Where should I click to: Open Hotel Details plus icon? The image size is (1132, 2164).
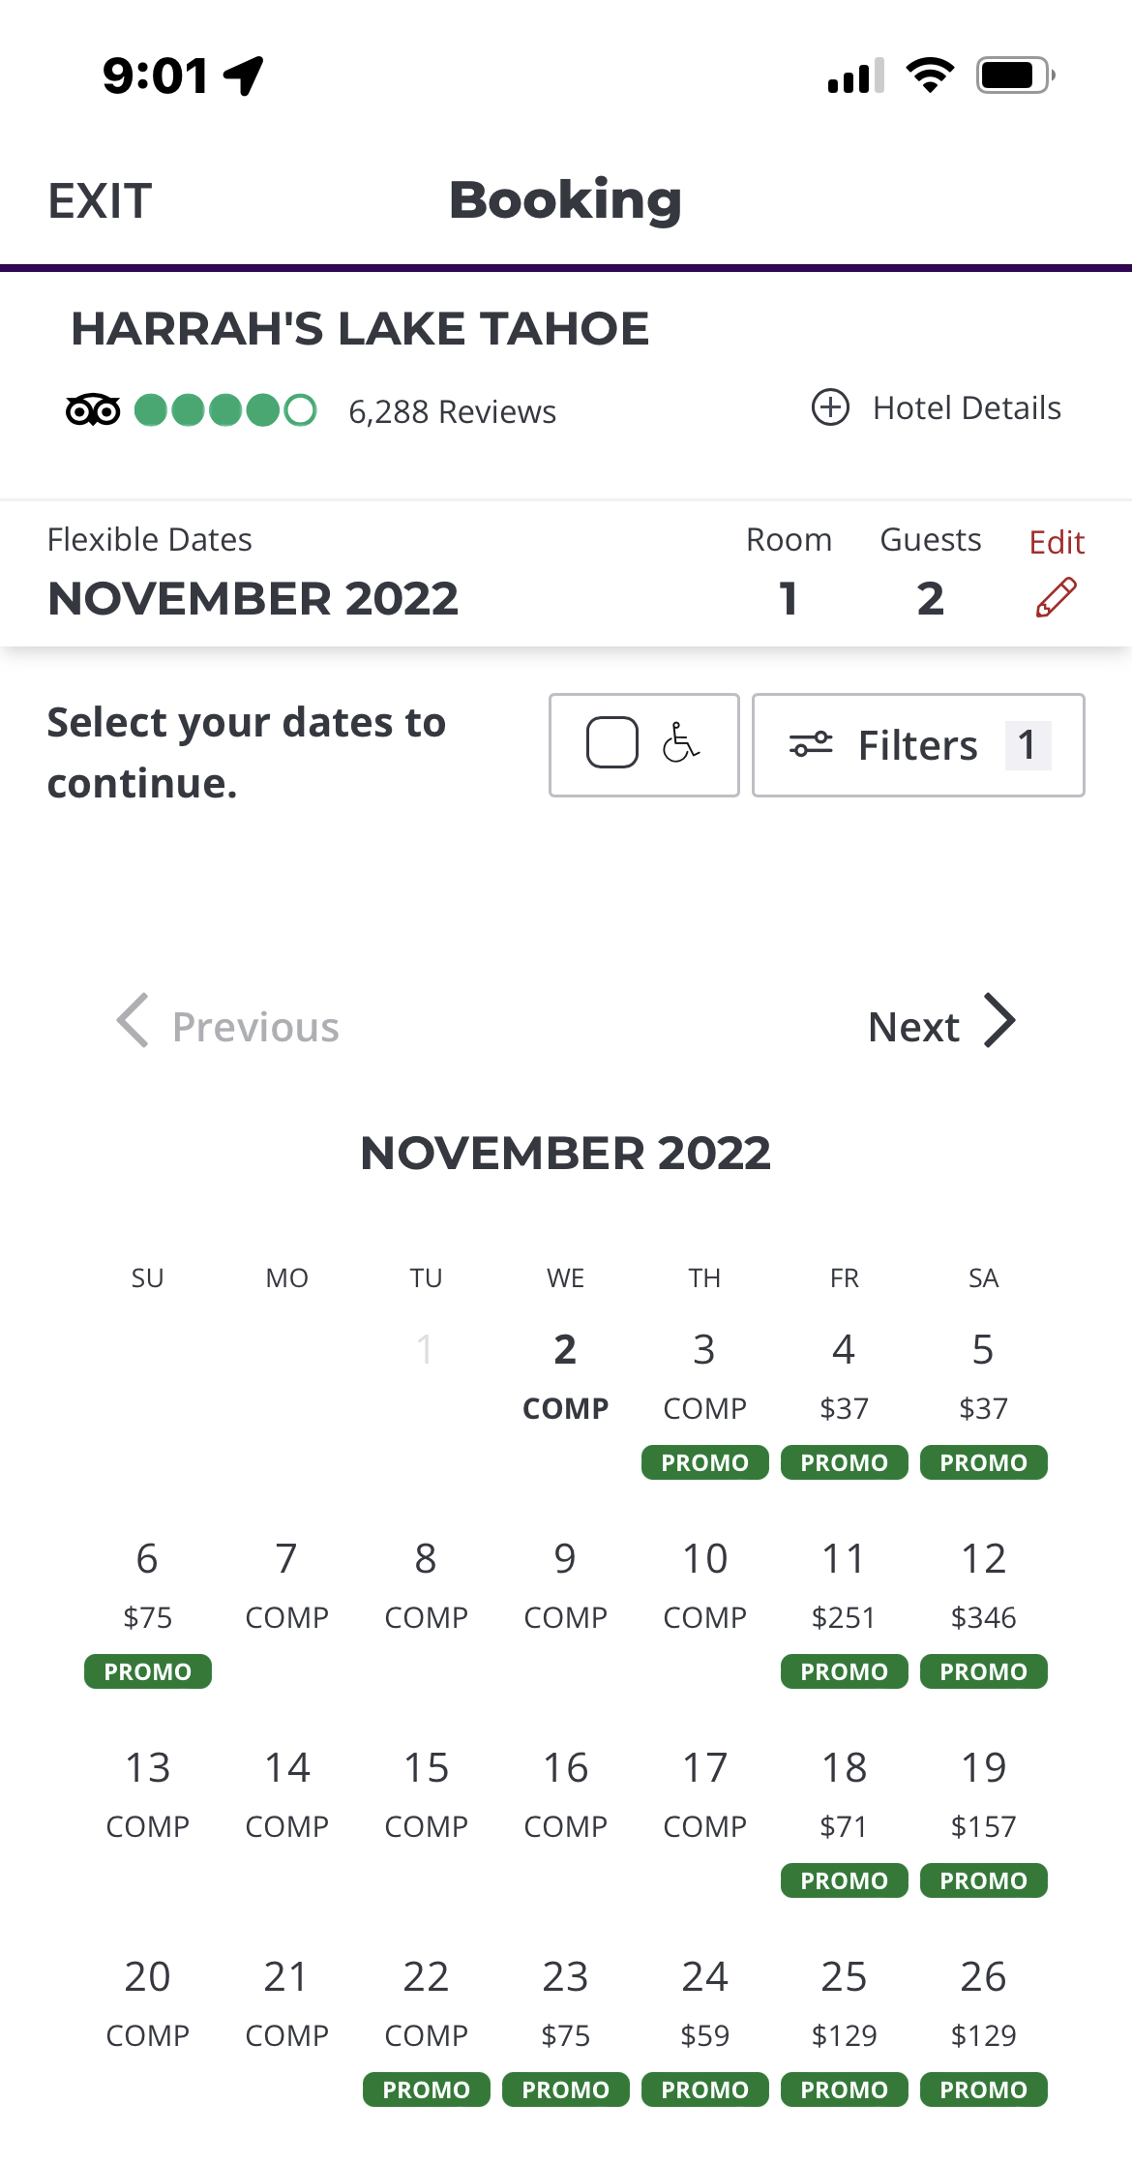(830, 407)
